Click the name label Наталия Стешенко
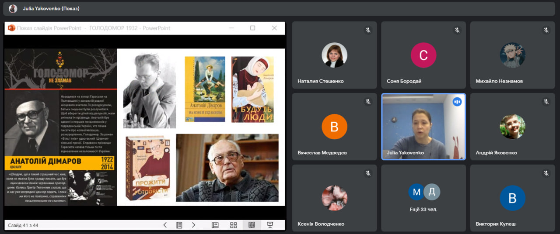 [x=321, y=81]
